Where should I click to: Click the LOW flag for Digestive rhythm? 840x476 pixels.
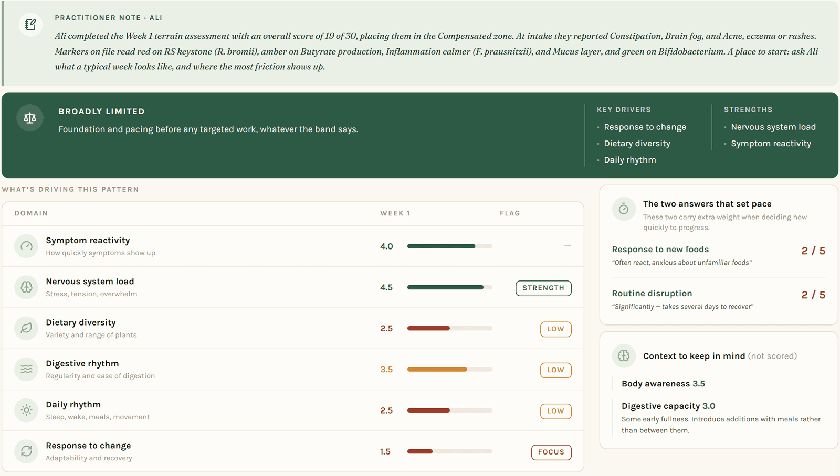point(555,370)
